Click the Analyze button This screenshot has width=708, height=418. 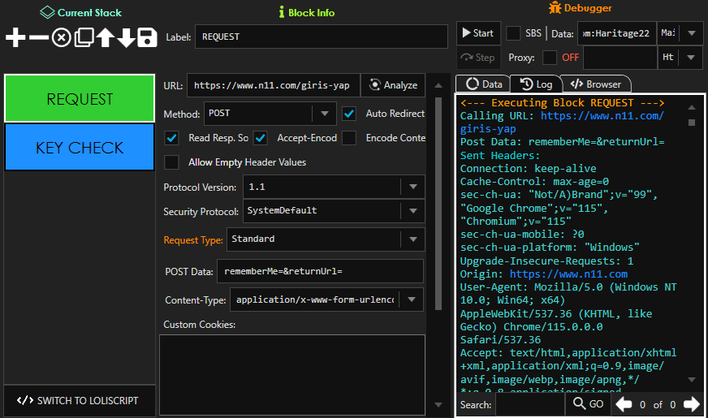394,85
